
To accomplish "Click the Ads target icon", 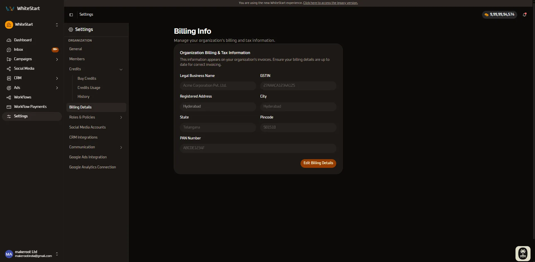I will (x=9, y=88).
